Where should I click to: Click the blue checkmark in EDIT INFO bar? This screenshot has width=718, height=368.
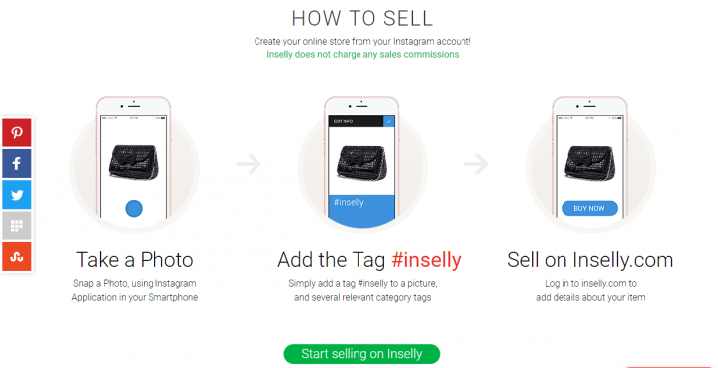point(389,121)
